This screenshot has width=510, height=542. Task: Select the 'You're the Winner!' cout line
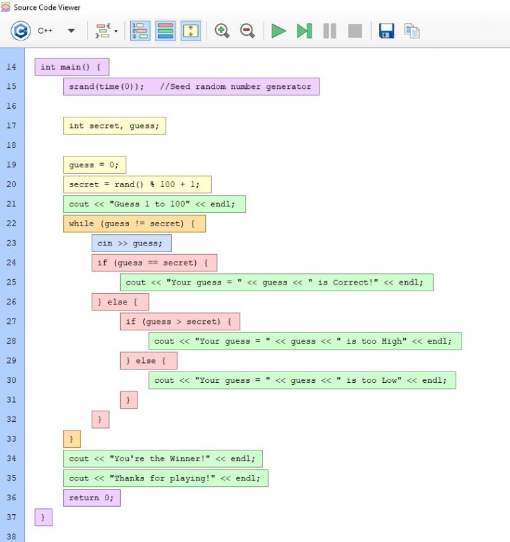(x=163, y=458)
